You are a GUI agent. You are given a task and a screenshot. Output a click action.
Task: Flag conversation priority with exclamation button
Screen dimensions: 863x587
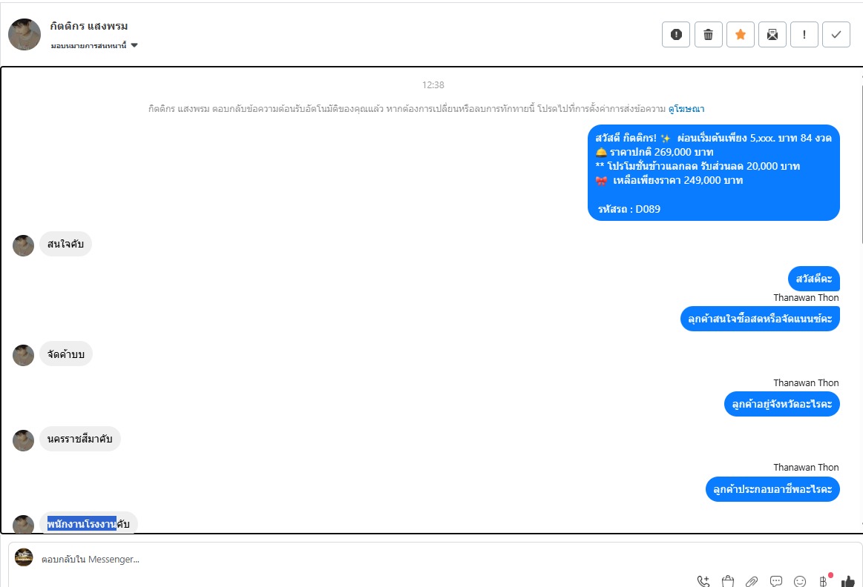click(804, 35)
